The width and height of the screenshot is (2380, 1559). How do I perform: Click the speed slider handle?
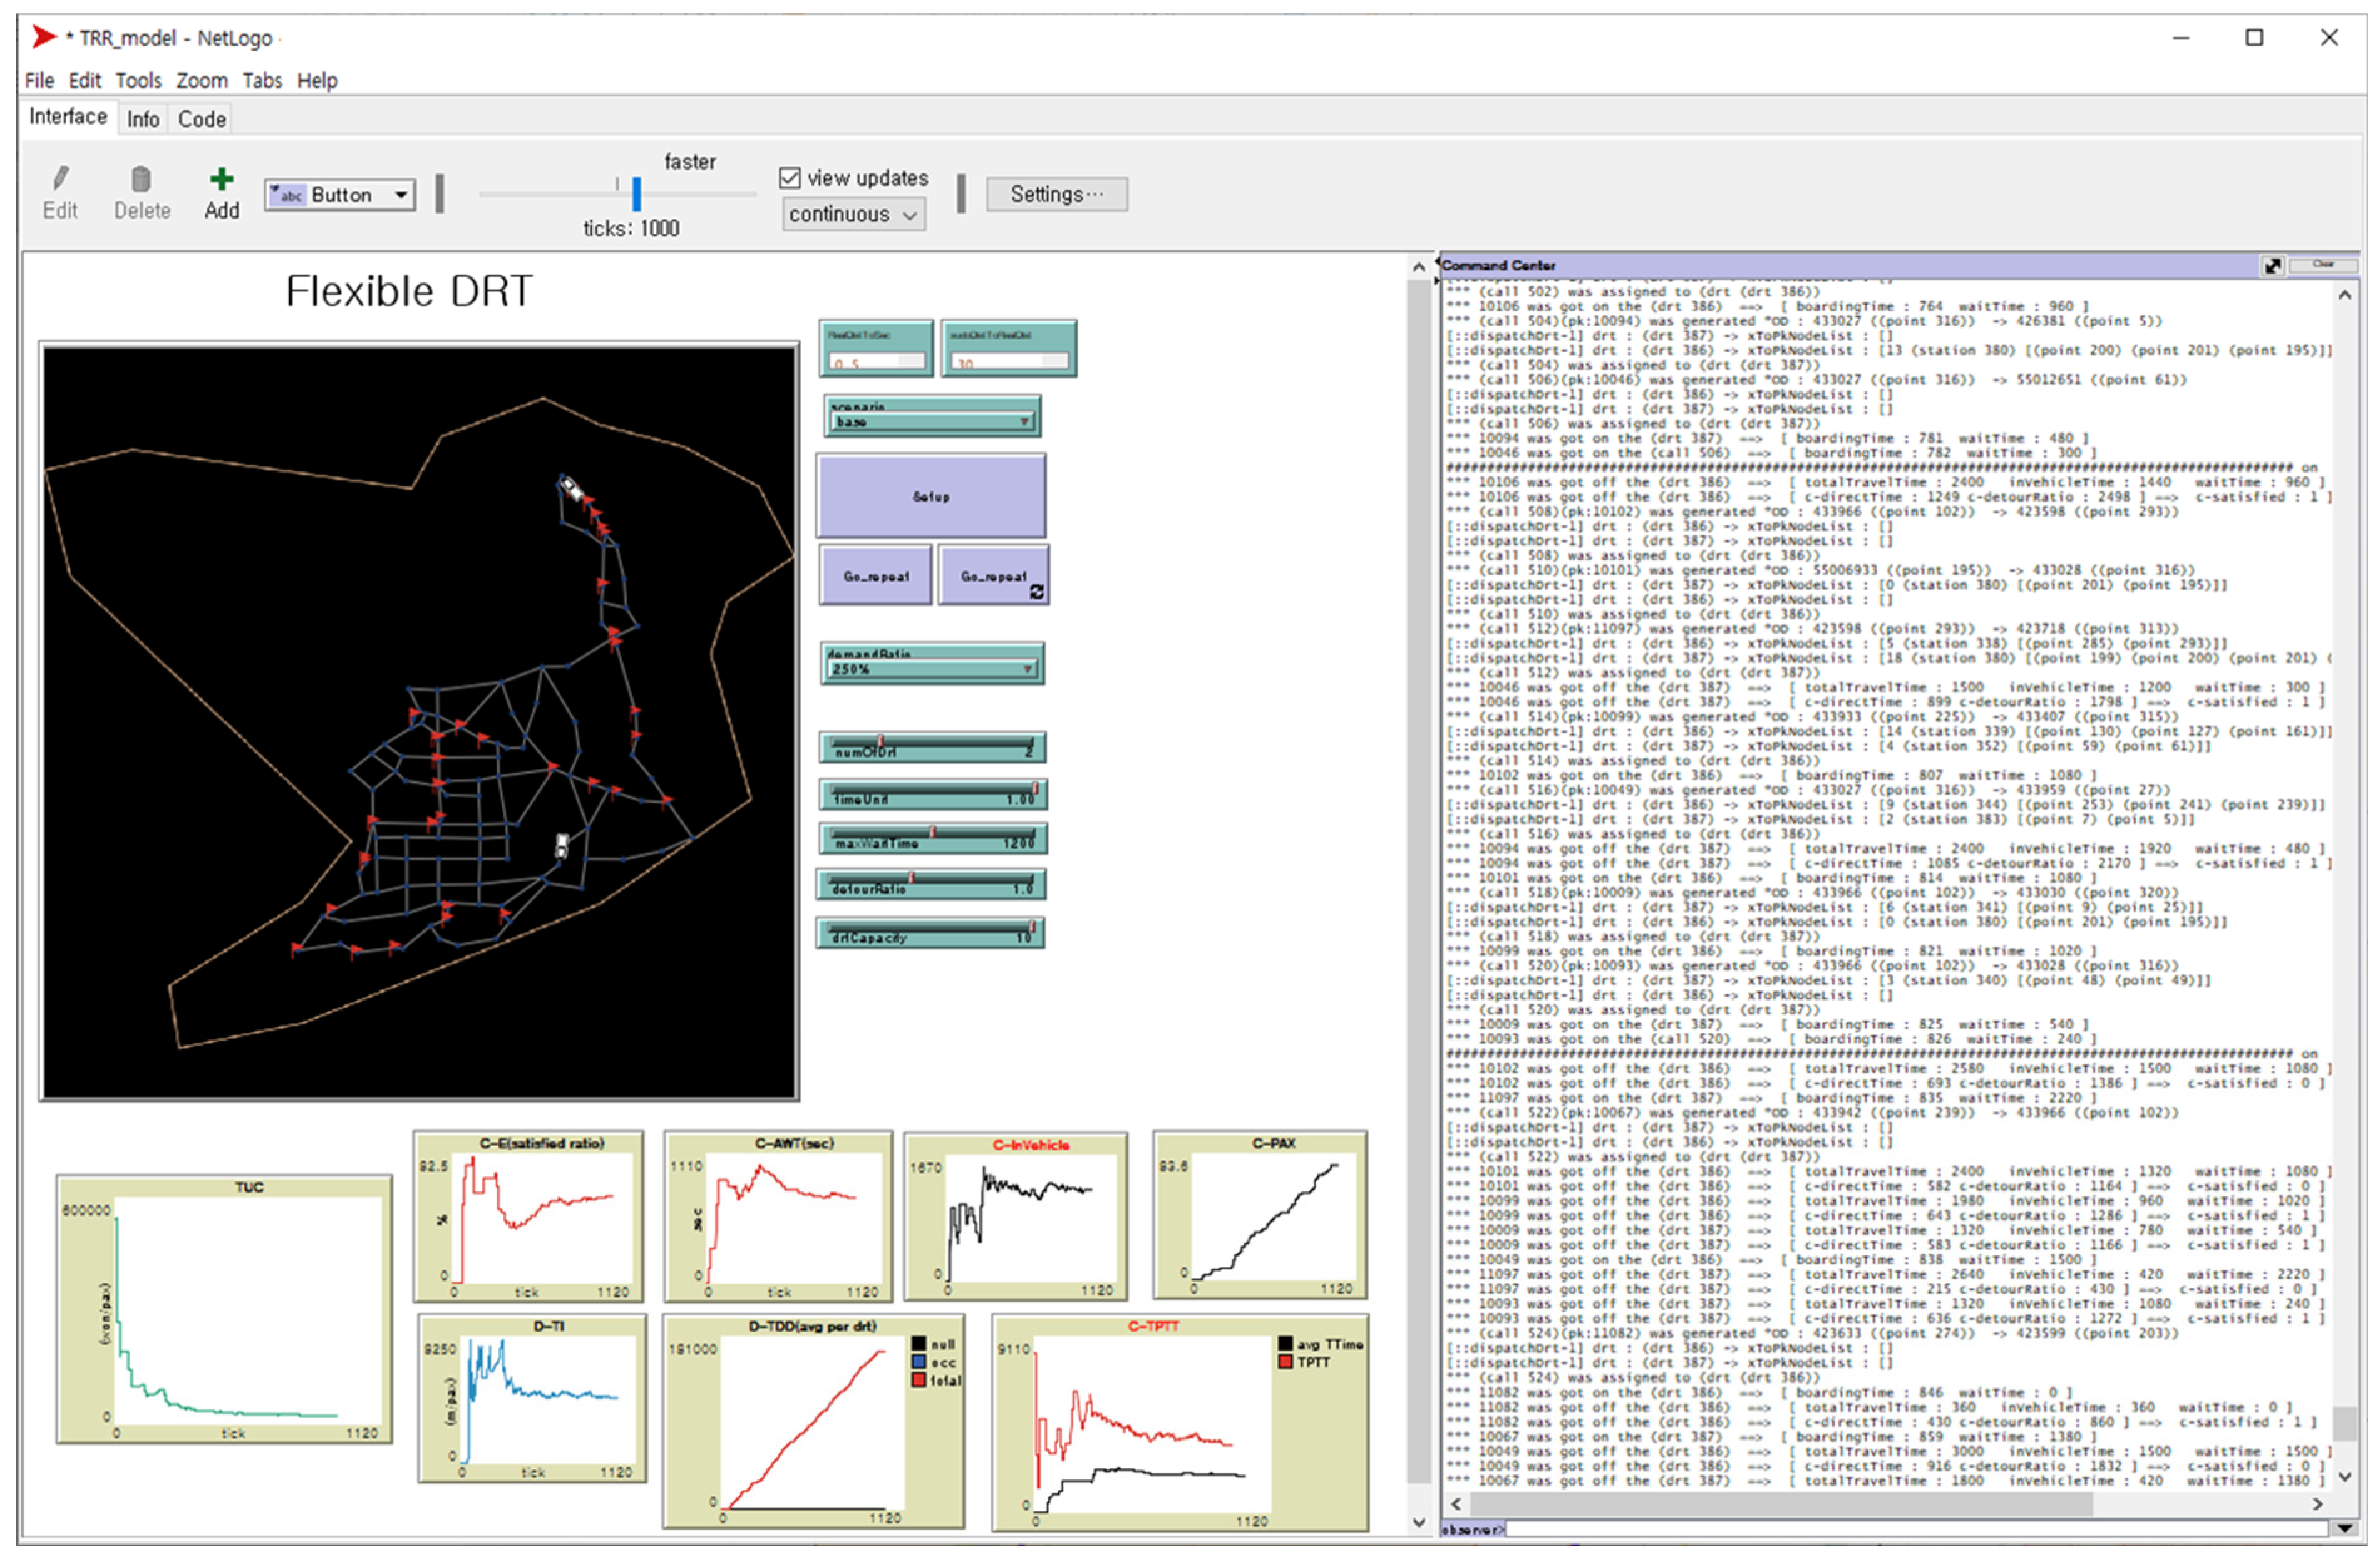636,194
